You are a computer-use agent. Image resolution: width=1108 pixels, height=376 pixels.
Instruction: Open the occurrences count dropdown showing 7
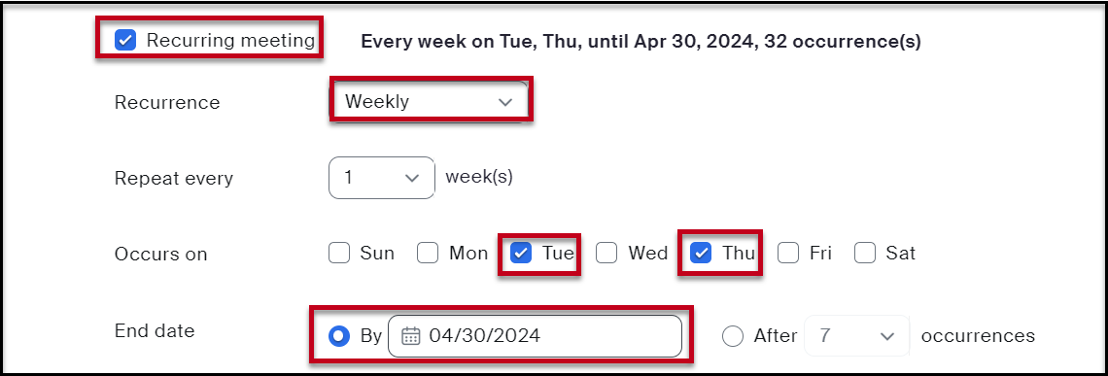click(857, 336)
